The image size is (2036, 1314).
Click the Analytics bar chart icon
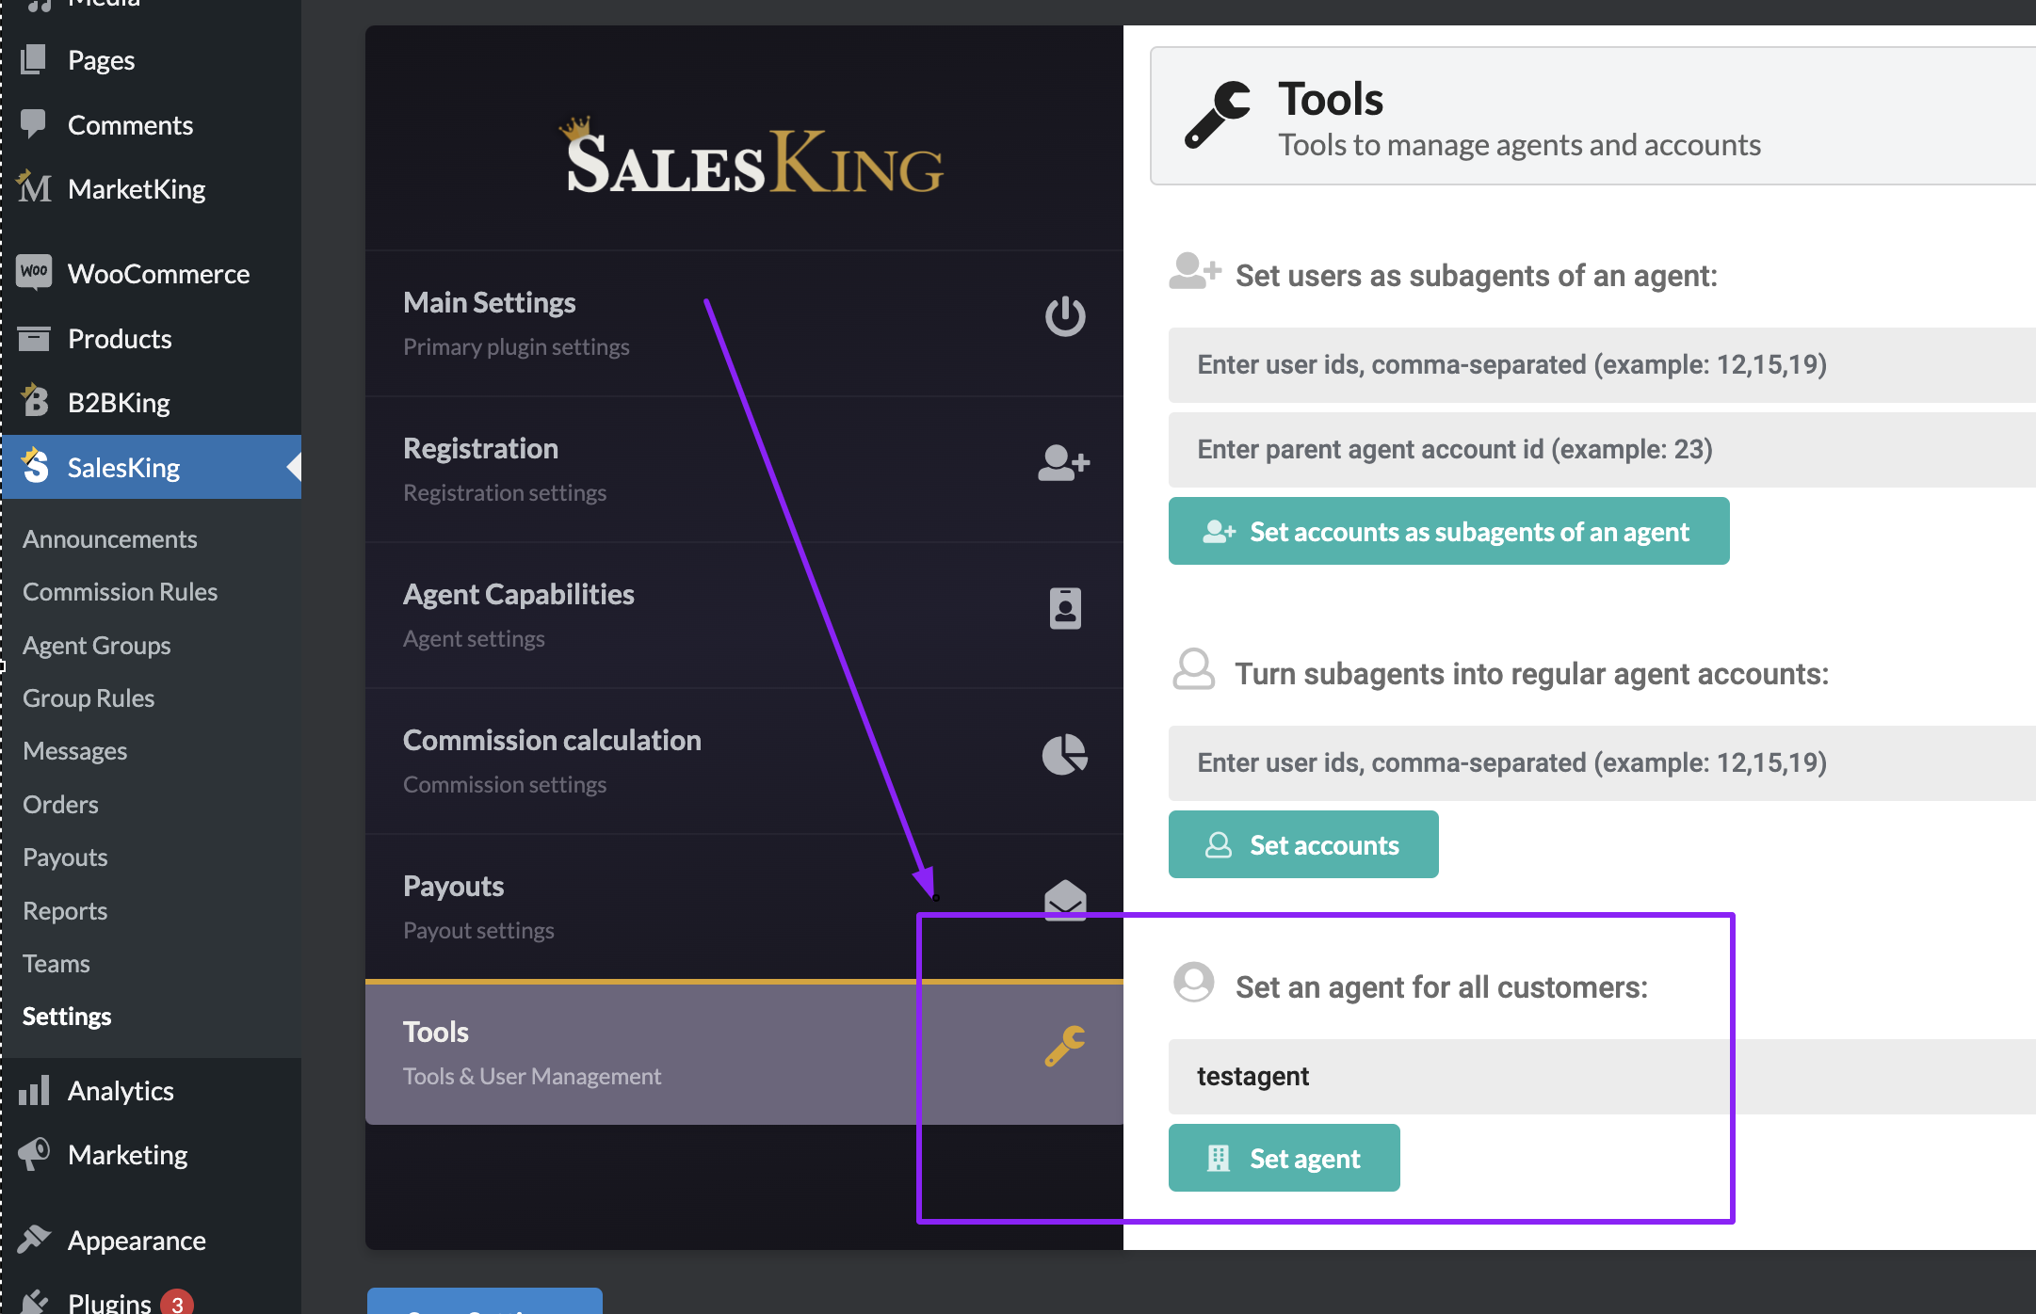[x=35, y=1090]
